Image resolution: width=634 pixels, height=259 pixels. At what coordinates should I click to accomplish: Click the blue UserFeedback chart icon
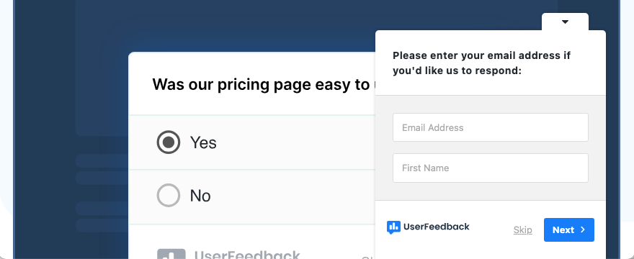pyautogui.click(x=393, y=227)
